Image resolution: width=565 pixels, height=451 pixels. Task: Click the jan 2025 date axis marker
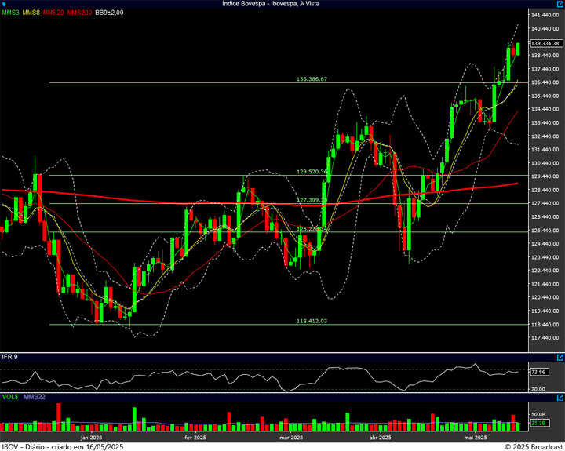coord(91,438)
